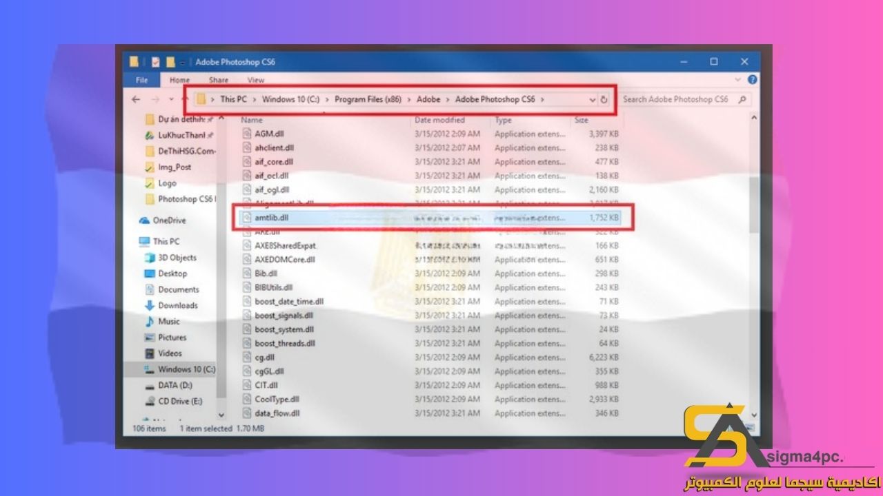This screenshot has height=496, width=883.
Task: Click the search magnifier icon
Action: pyautogui.click(x=742, y=99)
